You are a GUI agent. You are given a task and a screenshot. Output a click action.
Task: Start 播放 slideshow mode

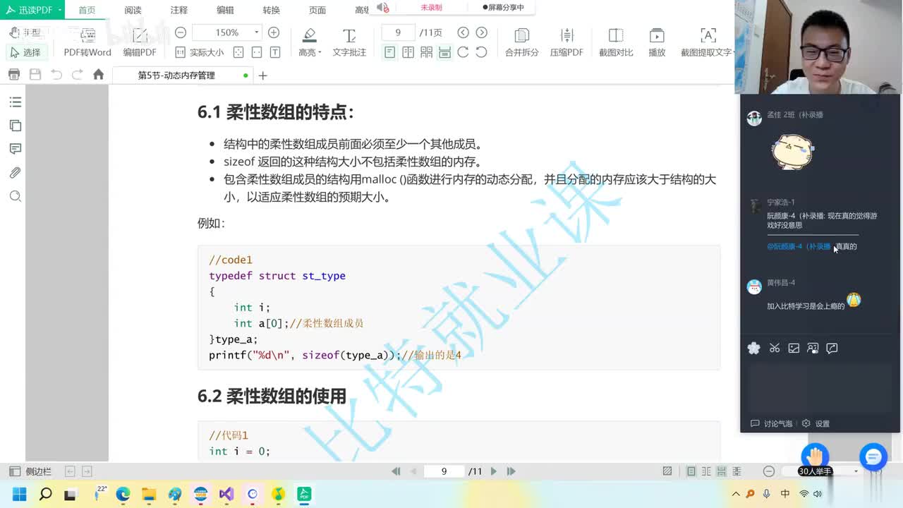[x=657, y=42]
